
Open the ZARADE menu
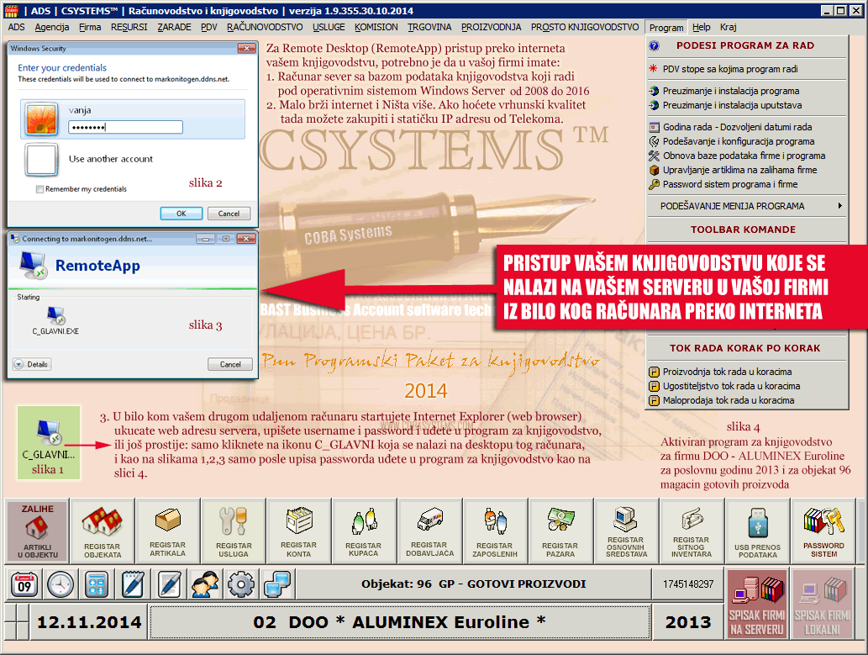[x=175, y=27]
